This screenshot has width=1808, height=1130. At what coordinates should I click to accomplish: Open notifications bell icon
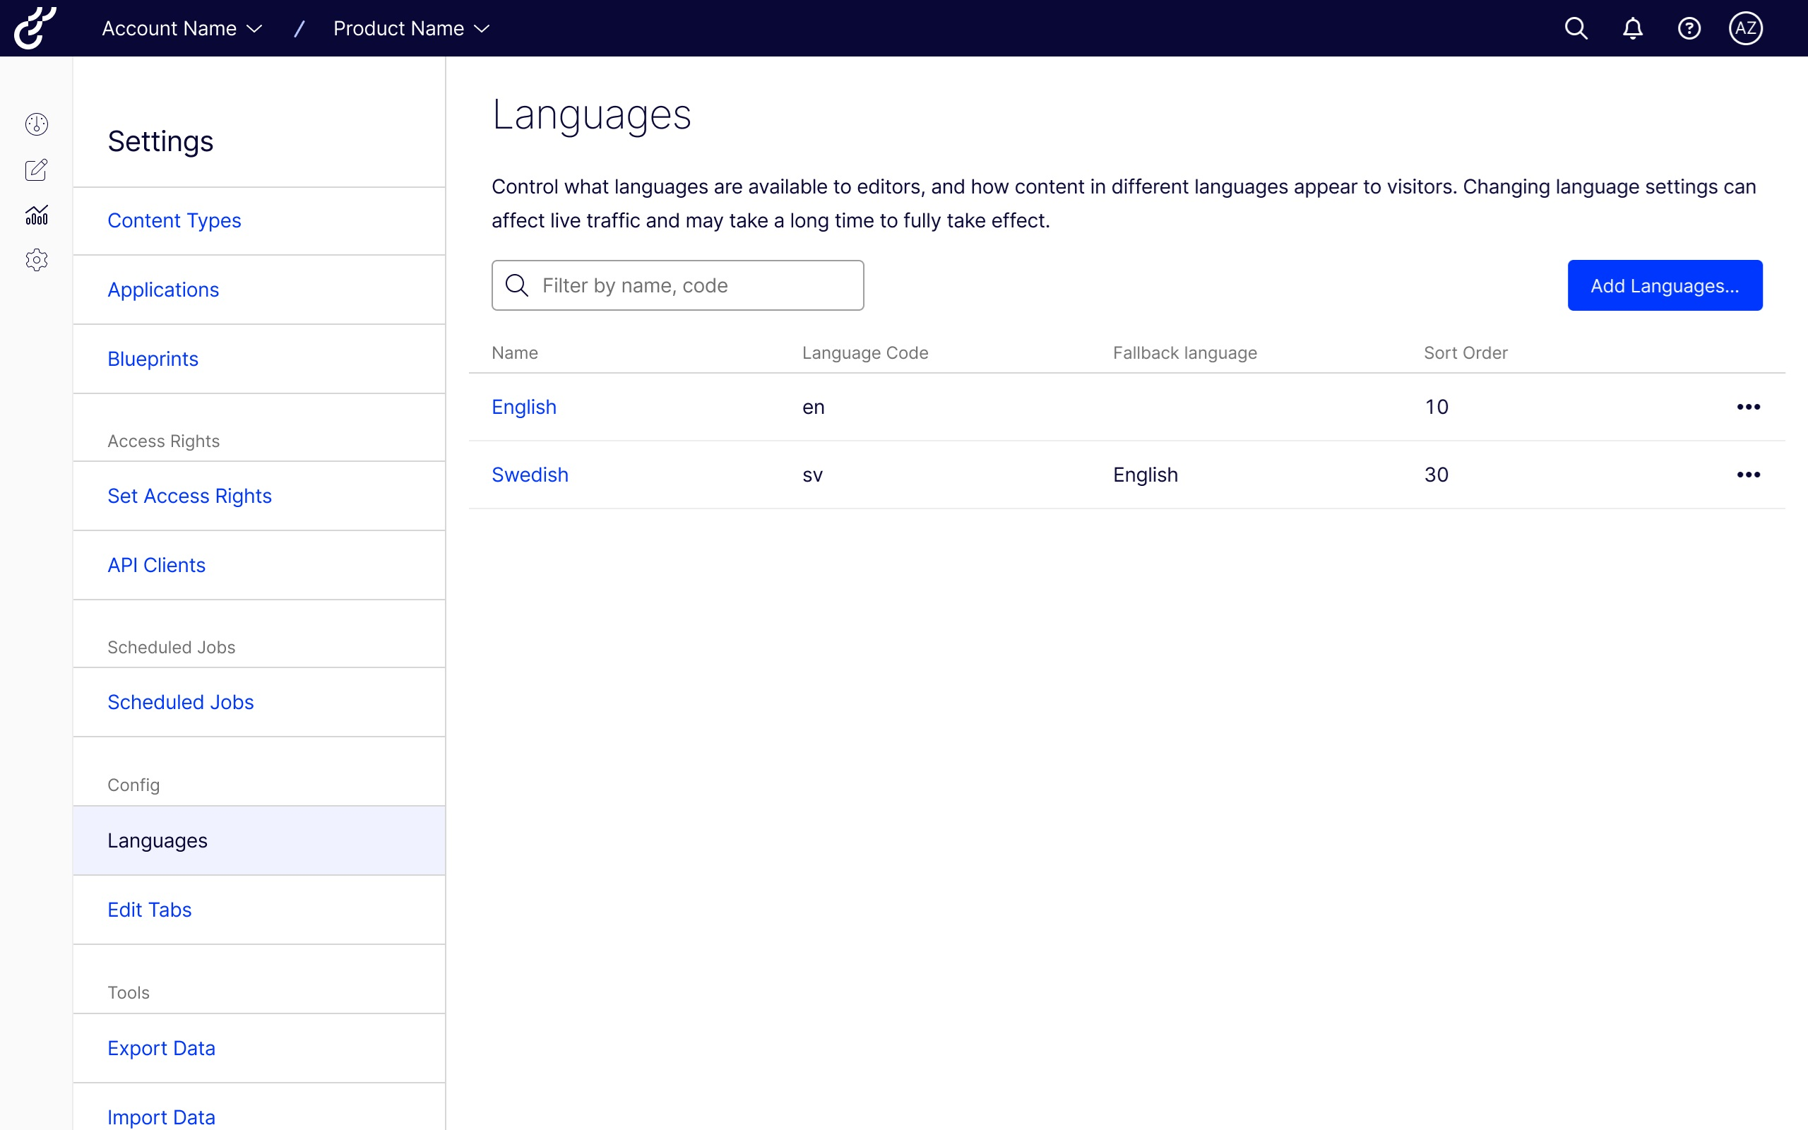1632,28
